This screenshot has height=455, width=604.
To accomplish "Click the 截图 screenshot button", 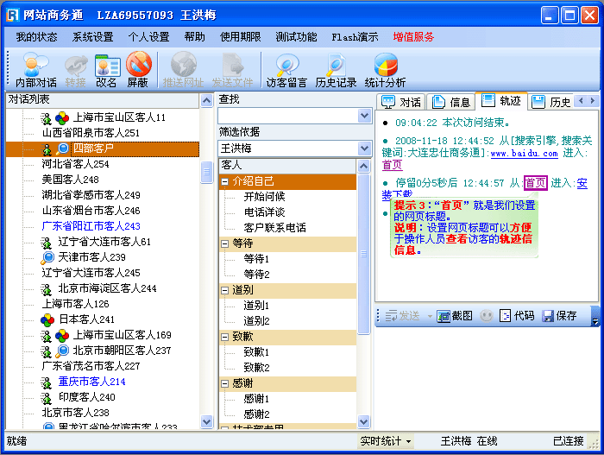I will click(455, 316).
